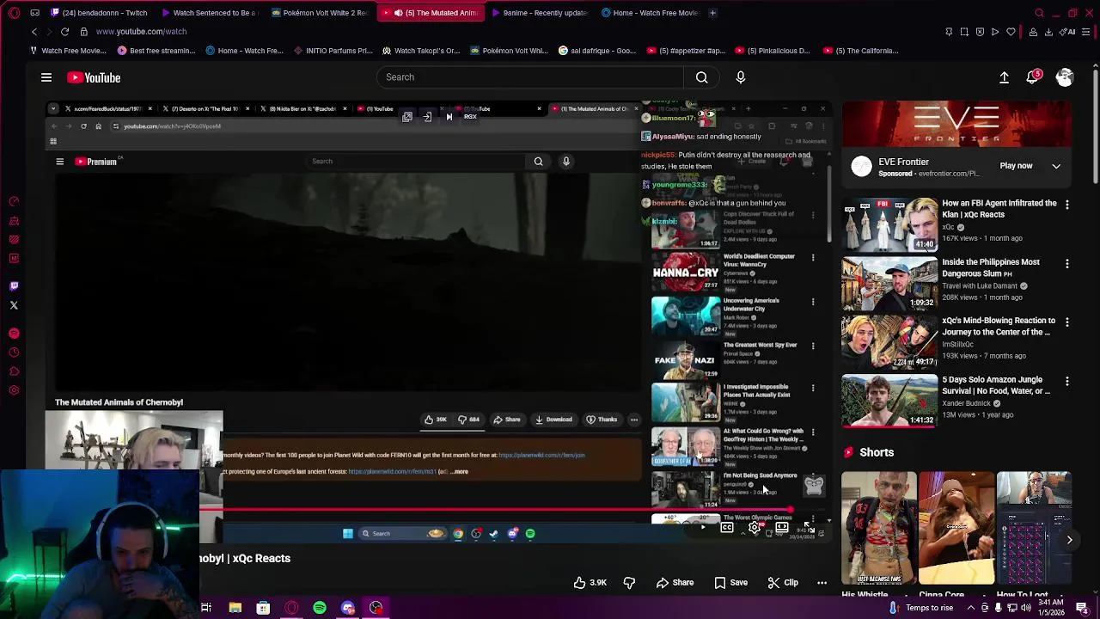Screen dimensions: 1100x619
Task: Open a new browser tab
Action: point(712,13)
